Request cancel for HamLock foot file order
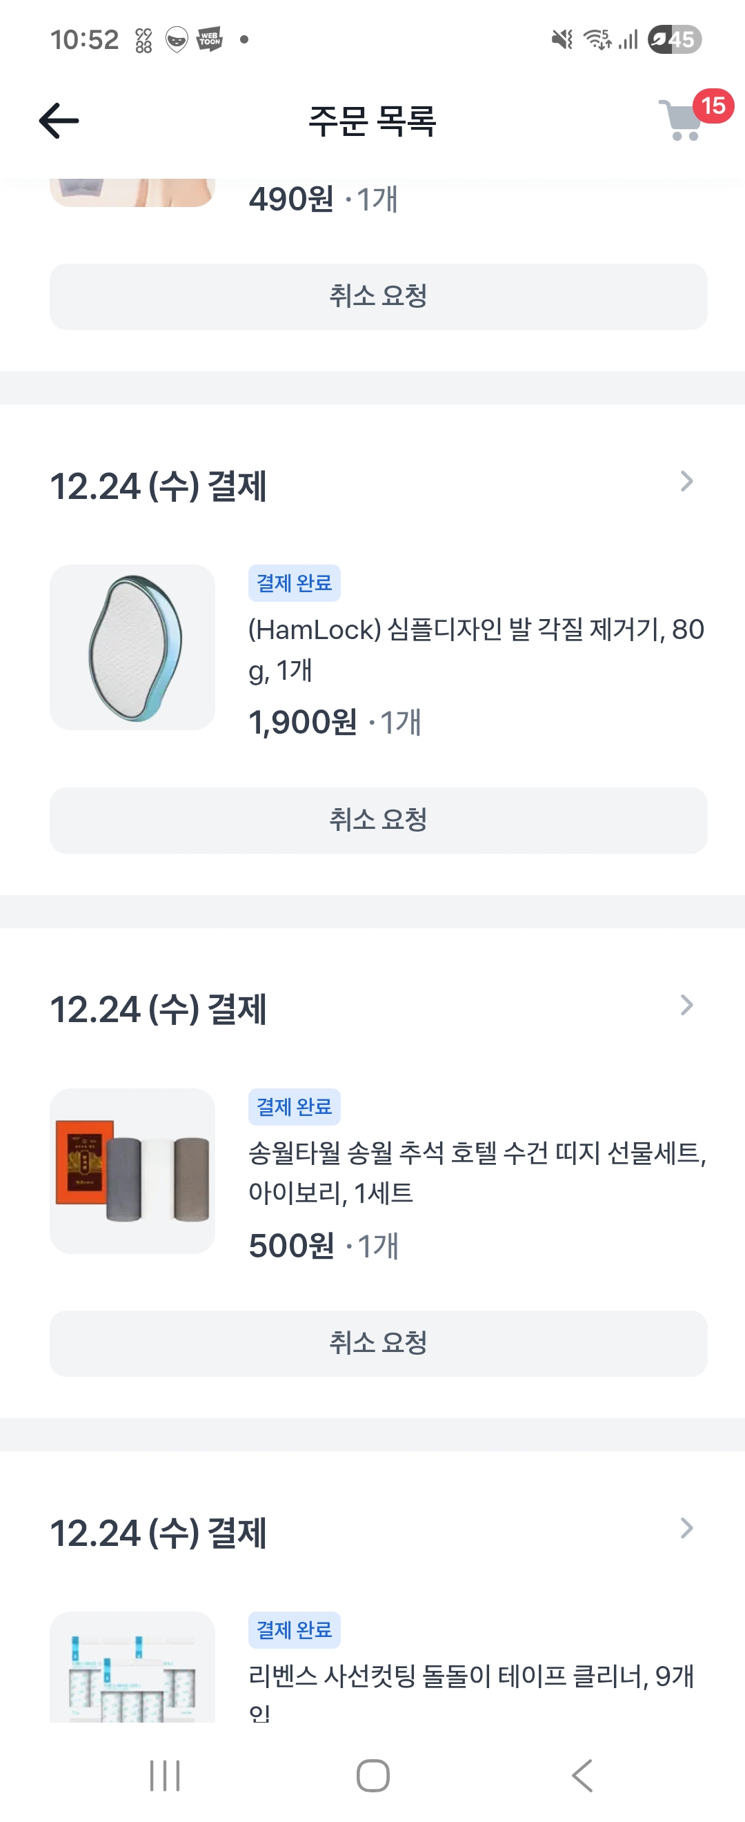 [x=378, y=820]
